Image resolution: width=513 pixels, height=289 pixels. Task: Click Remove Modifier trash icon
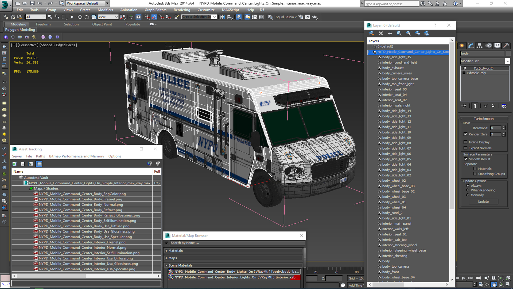tap(493, 106)
